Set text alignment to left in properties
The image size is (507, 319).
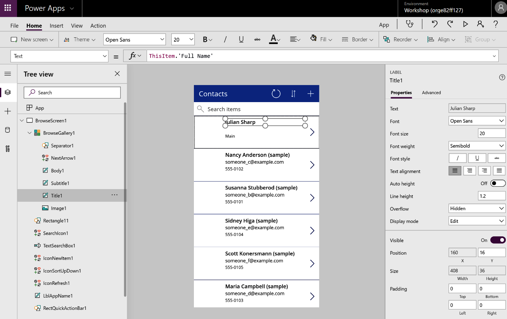point(455,171)
